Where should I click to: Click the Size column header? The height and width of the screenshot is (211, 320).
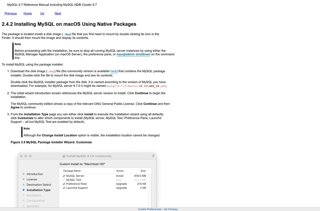(143, 171)
